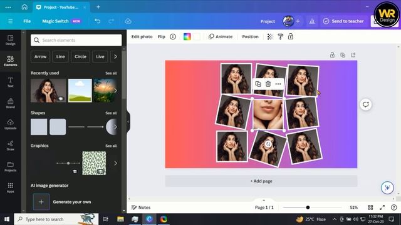Click Generate your own AI image
This screenshot has height=225, width=401.
[62, 202]
